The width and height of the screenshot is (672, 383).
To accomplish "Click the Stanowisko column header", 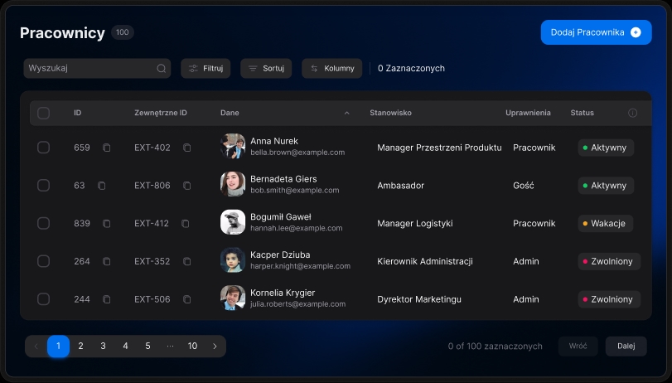I will [x=390, y=113].
